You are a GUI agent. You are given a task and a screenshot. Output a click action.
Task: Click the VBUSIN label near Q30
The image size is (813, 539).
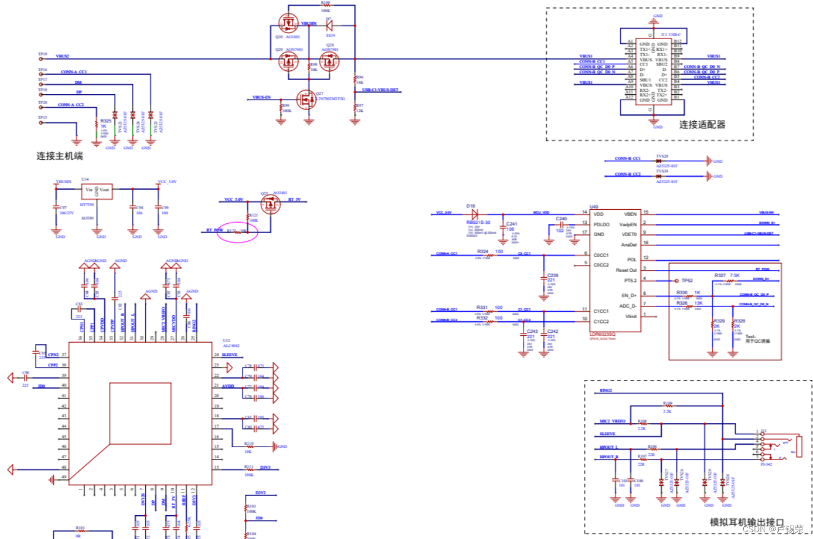pos(309,23)
